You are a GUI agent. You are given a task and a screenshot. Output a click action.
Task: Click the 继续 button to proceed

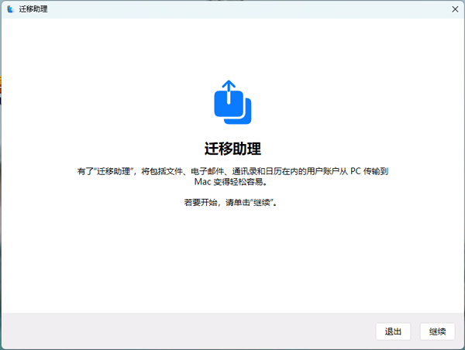point(437,331)
